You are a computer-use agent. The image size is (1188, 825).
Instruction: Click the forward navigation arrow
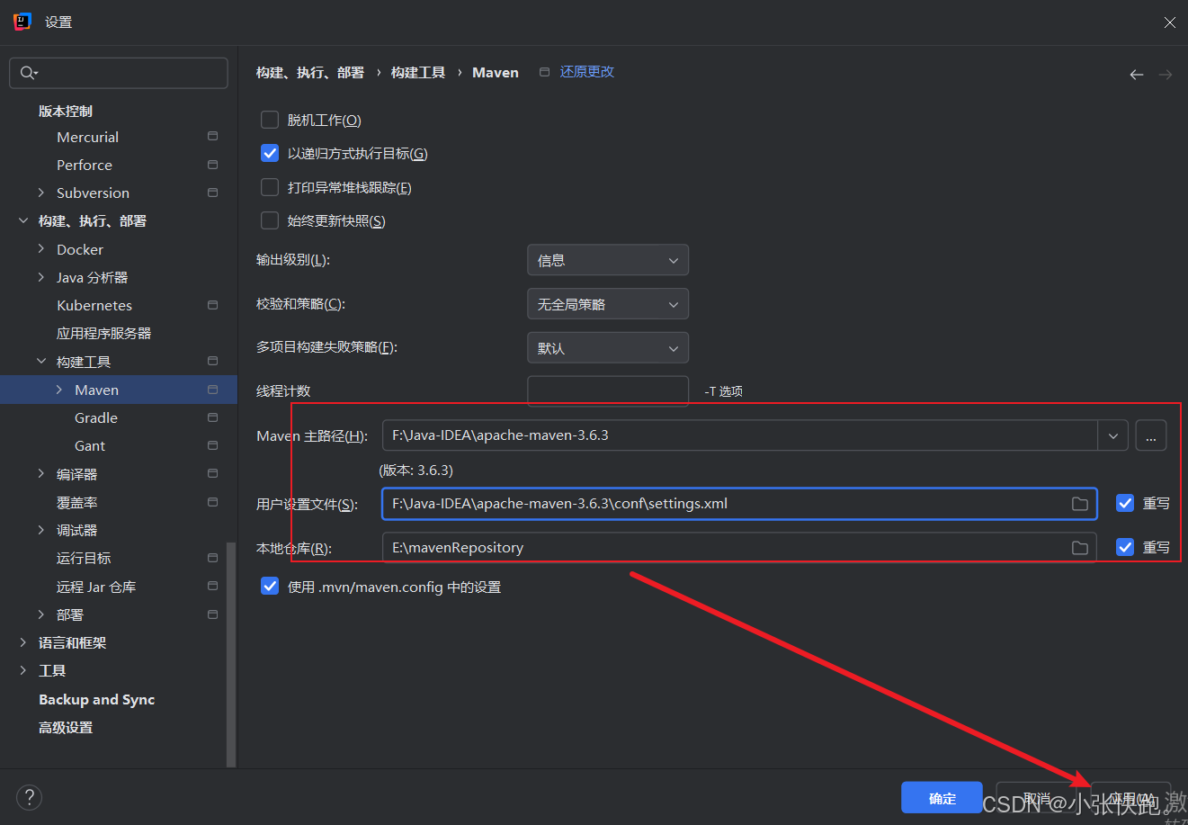point(1166,75)
